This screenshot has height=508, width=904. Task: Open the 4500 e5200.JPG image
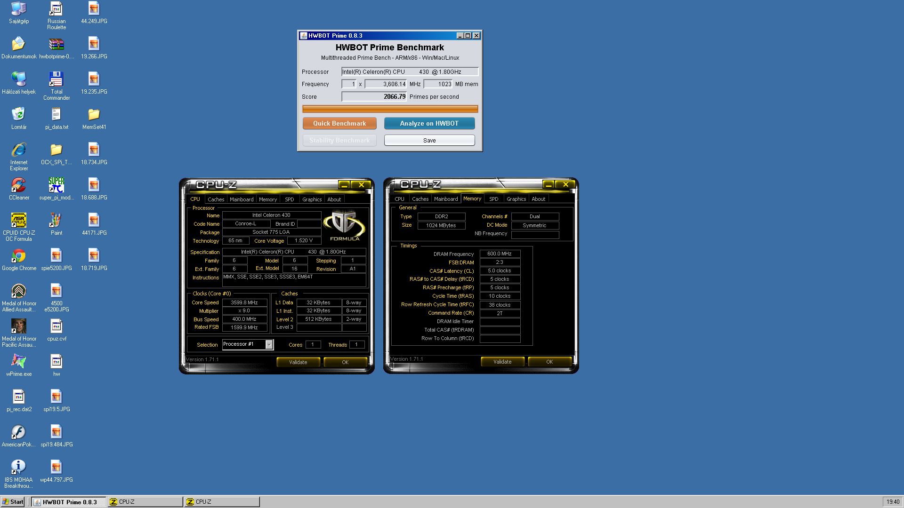56,298
